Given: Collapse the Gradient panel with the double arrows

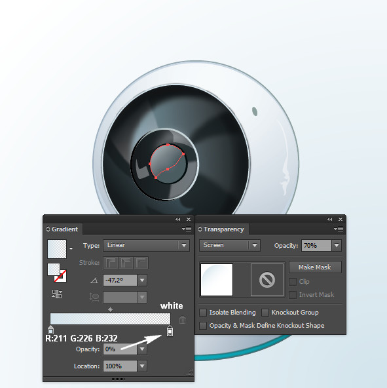Looking at the screenshot, I should tap(178, 220).
